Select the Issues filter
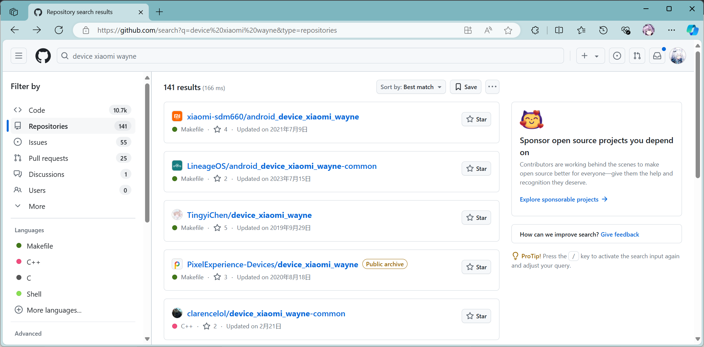This screenshot has width=704, height=347. coord(73,142)
